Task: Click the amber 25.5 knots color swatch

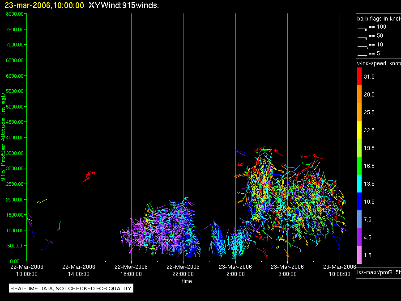Action: (359, 112)
